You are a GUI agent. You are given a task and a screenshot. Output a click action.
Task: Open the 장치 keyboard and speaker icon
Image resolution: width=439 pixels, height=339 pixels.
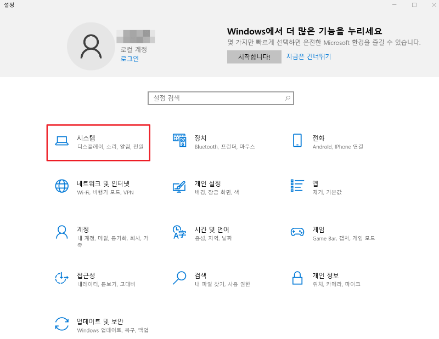tap(179, 140)
